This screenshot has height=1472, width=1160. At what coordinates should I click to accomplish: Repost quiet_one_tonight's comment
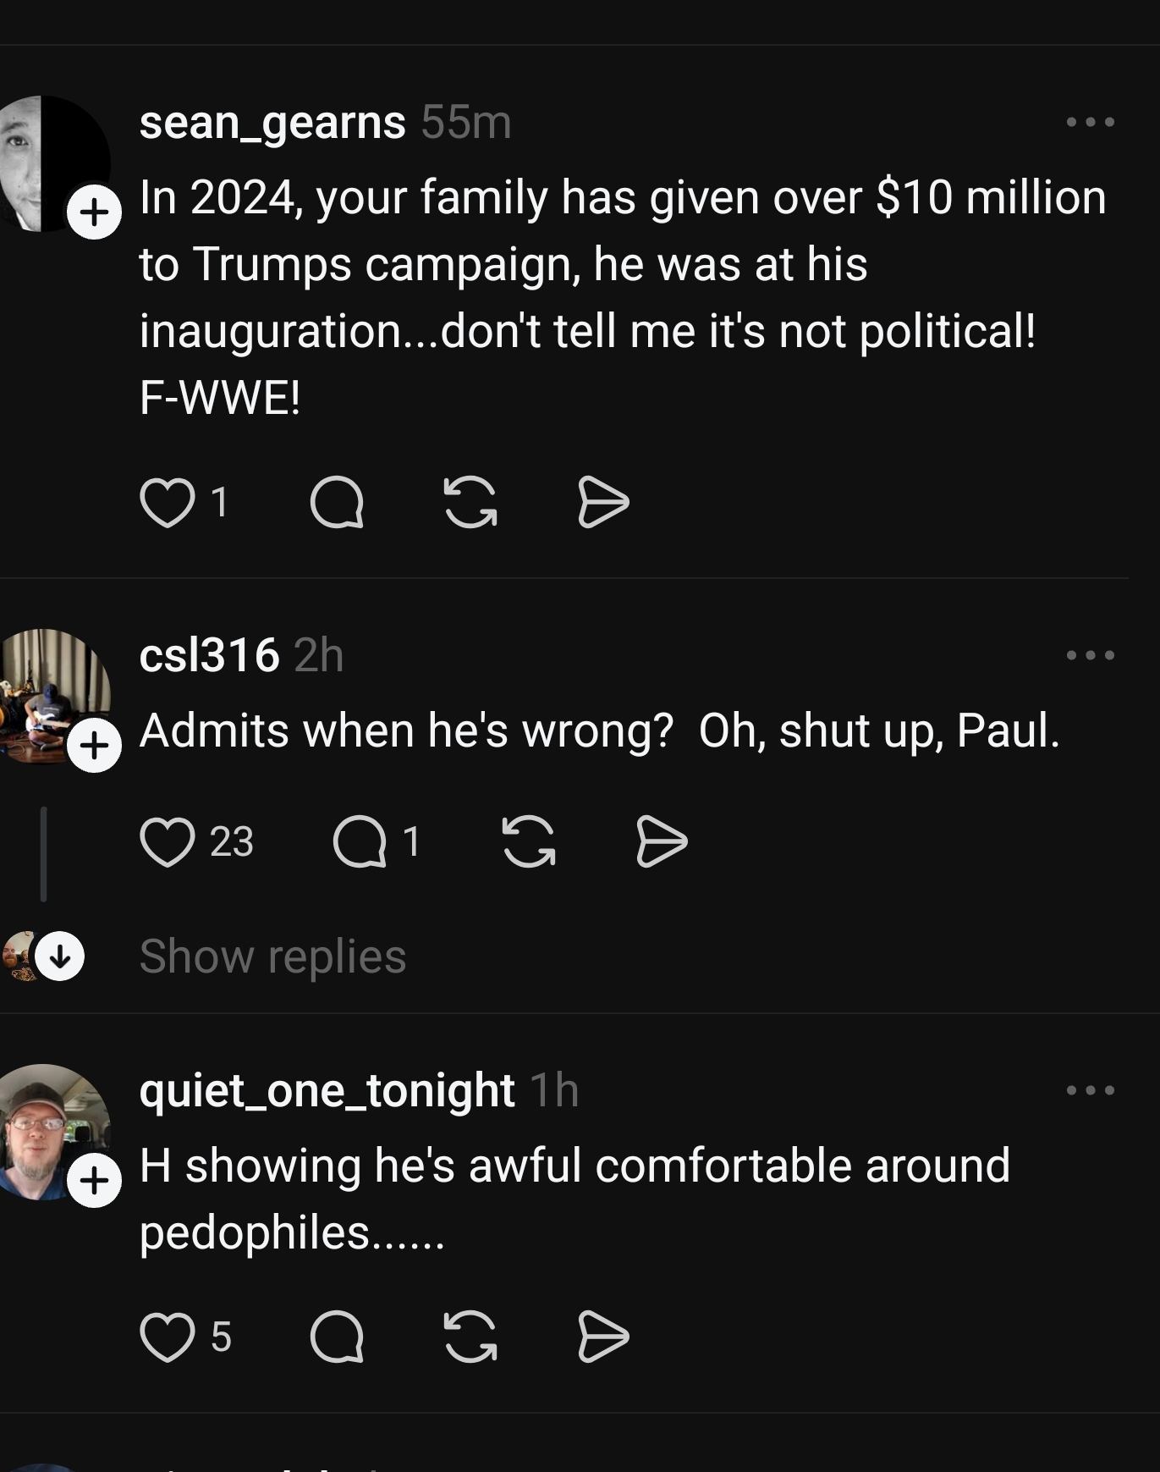pos(470,1337)
